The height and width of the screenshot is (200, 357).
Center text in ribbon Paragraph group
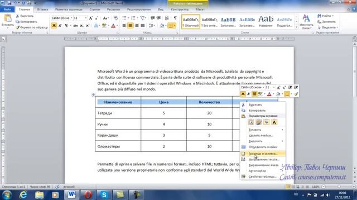pyautogui.click(x=131, y=26)
